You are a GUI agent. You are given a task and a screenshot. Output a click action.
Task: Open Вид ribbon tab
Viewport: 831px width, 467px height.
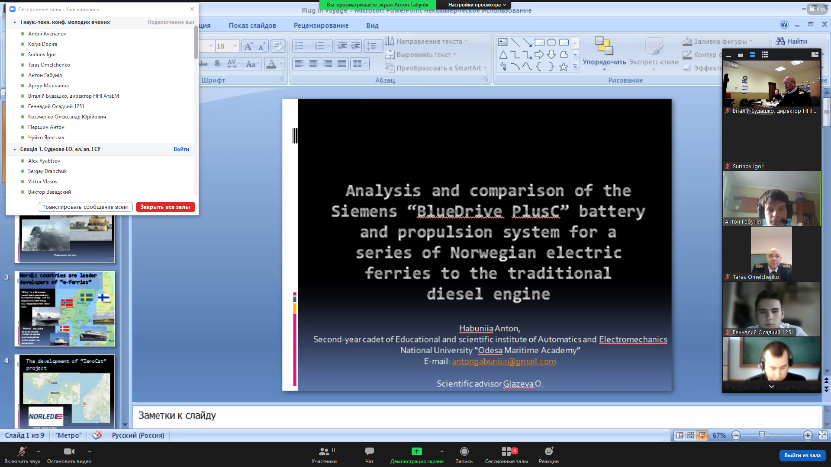point(372,26)
